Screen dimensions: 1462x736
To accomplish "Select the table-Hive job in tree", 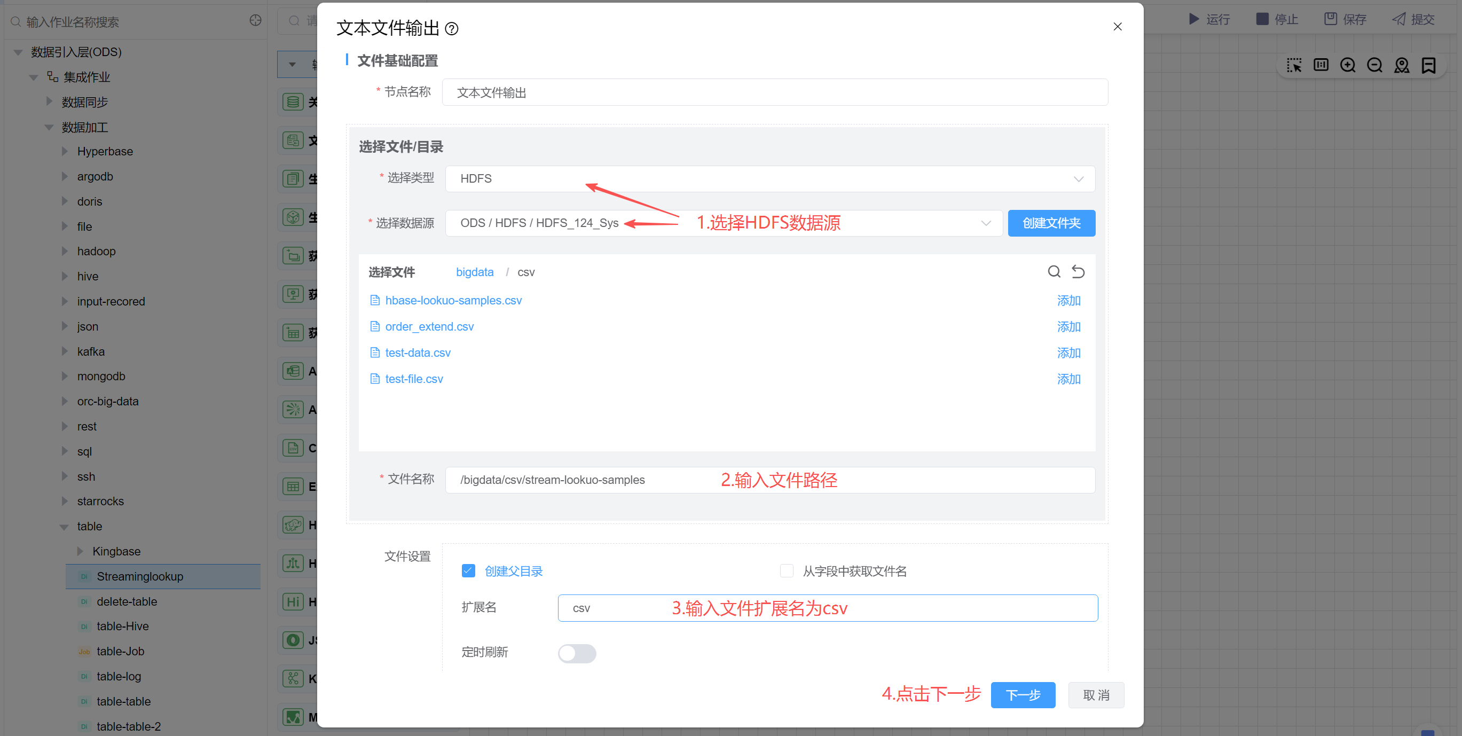I will tap(123, 627).
